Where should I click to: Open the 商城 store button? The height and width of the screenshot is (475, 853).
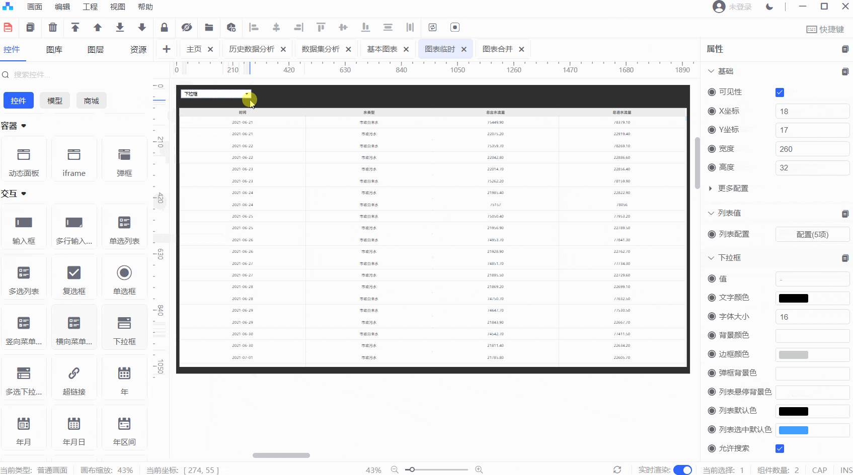click(91, 101)
